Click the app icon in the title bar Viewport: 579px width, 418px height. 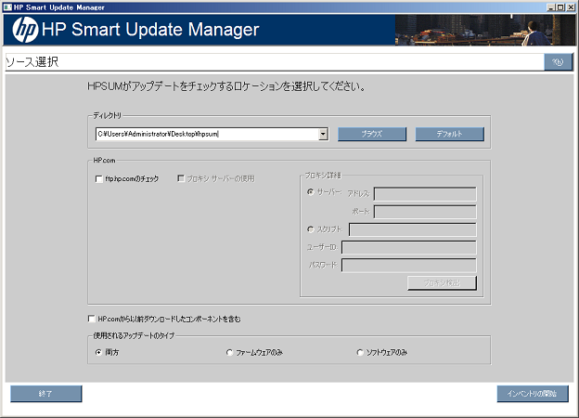point(6,6)
